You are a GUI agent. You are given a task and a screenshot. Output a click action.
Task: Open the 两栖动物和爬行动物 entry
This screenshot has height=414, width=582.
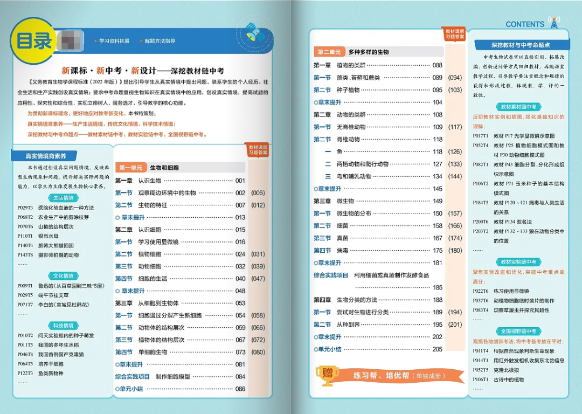point(384,164)
